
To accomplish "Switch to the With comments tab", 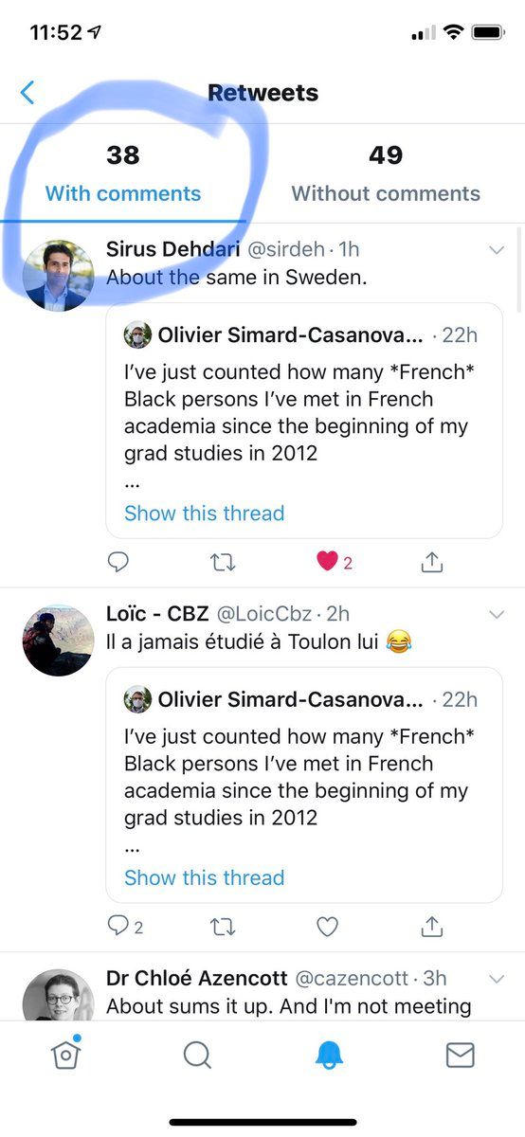I will click(123, 173).
